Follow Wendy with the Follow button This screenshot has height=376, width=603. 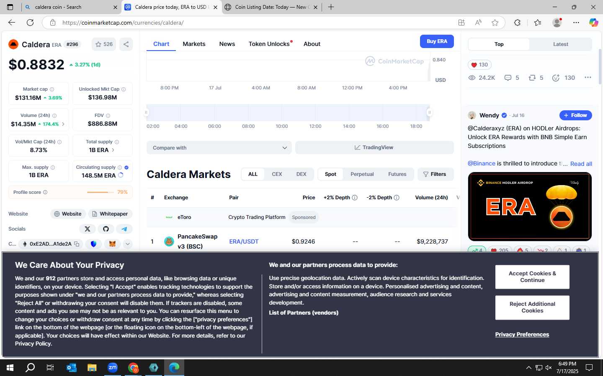tap(575, 115)
